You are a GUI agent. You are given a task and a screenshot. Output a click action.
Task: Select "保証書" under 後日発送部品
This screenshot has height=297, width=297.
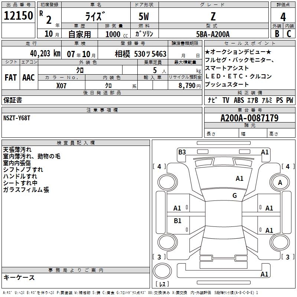click(13, 100)
